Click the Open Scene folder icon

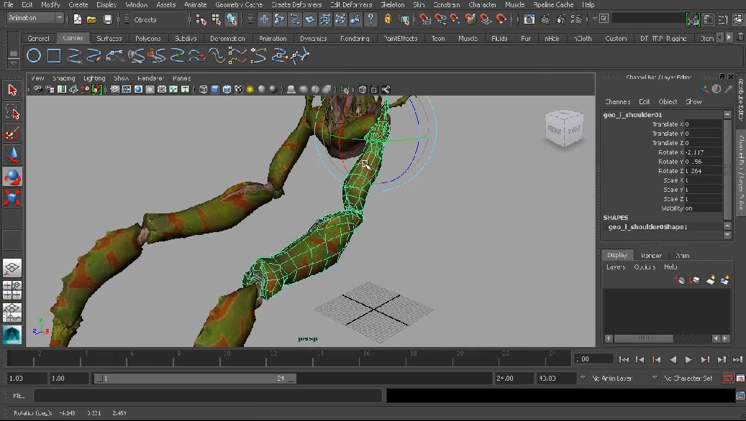point(92,19)
